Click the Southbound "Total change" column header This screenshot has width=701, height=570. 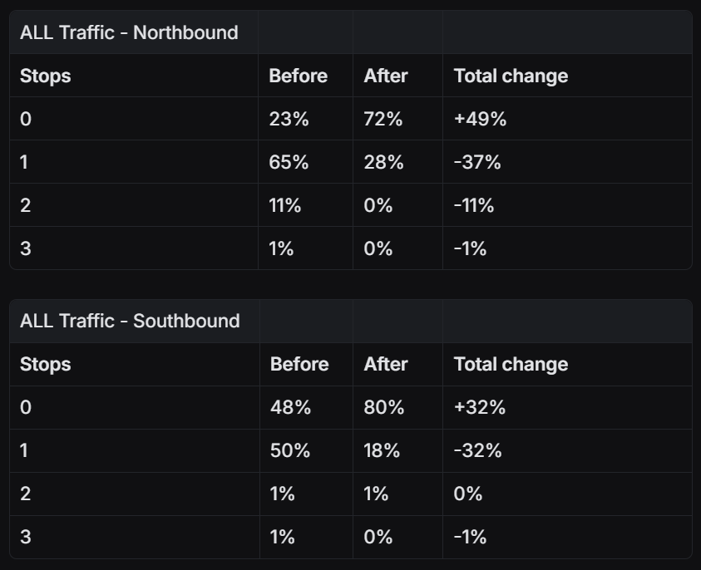click(511, 364)
